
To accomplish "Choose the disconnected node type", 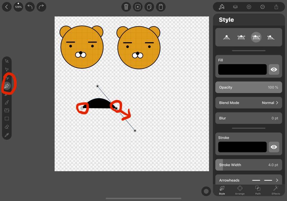I will point(271,37).
